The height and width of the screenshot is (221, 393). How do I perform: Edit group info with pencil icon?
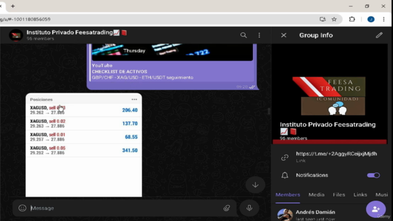[x=379, y=36]
